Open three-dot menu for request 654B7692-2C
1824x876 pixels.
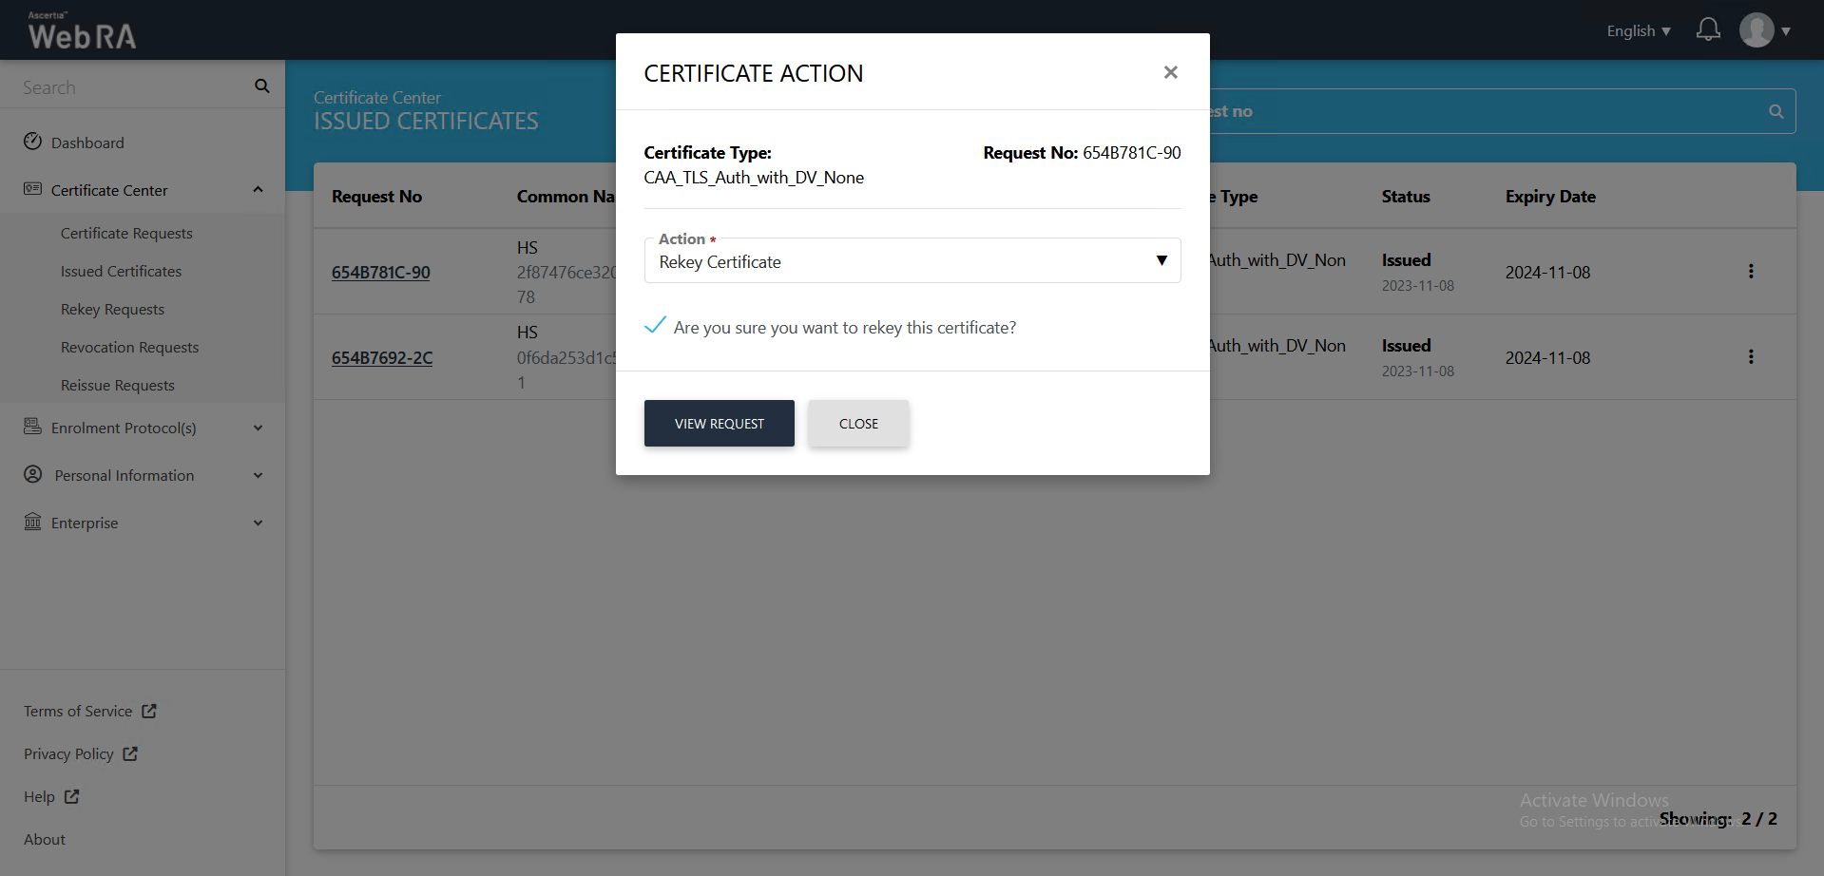click(1750, 357)
